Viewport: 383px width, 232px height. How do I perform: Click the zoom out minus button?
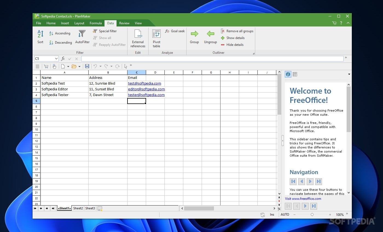pyautogui.click(x=294, y=215)
